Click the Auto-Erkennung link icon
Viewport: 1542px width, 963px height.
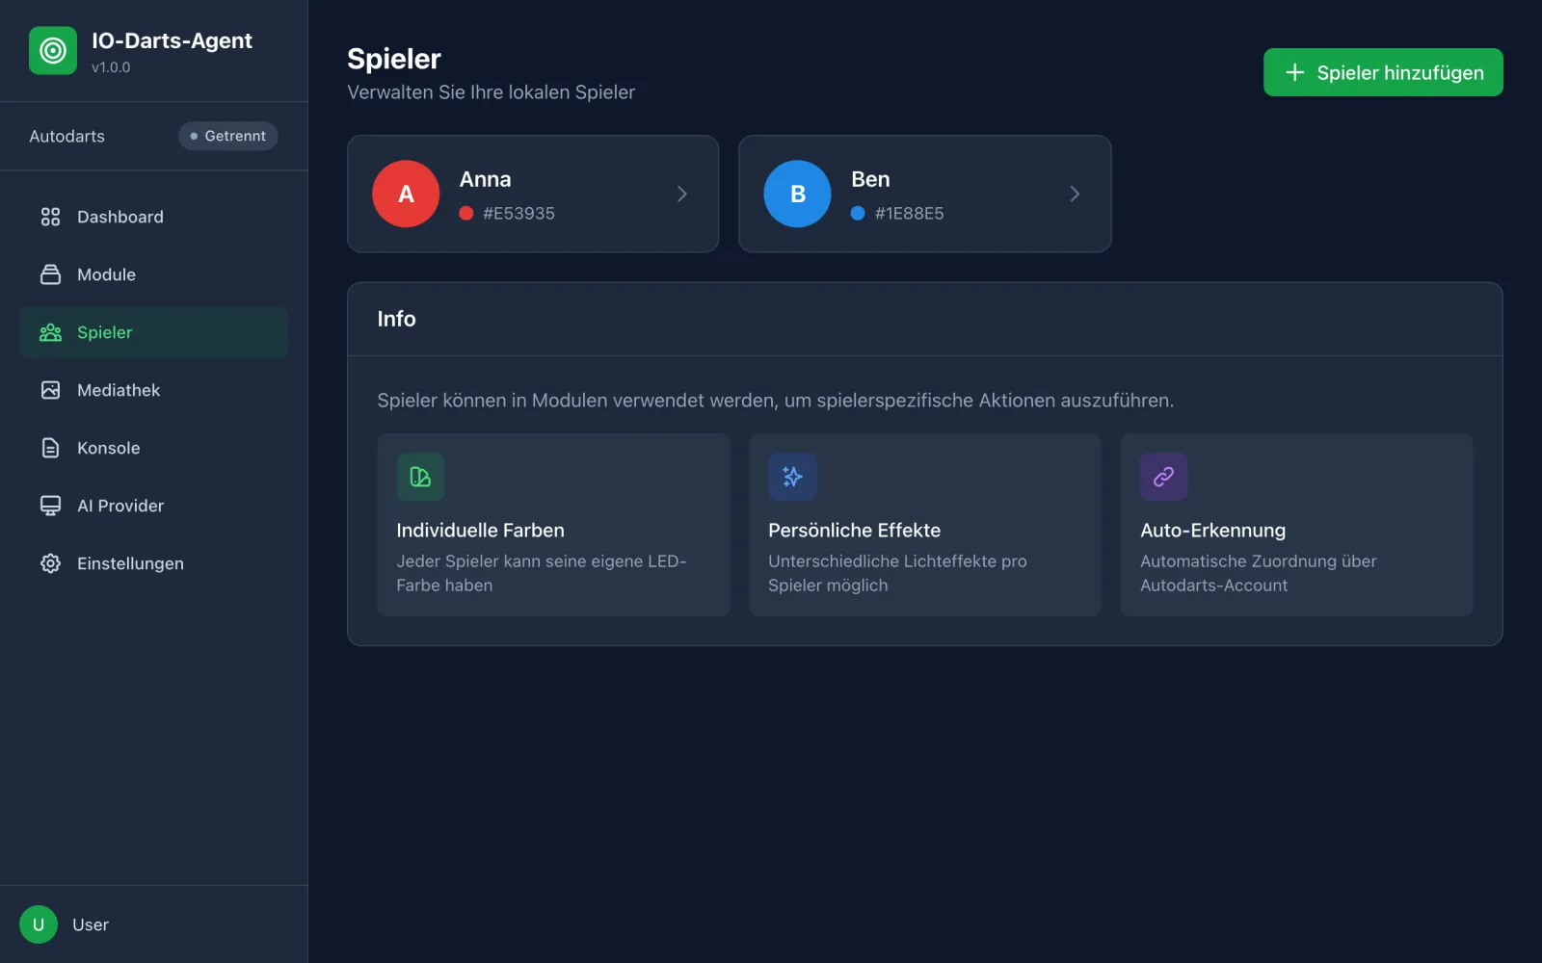(x=1163, y=477)
